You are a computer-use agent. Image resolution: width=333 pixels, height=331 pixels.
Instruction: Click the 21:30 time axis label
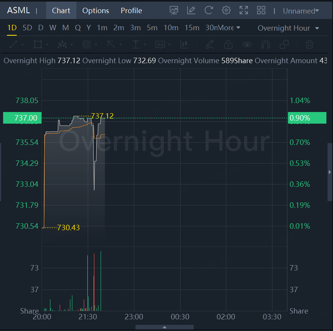(88, 317)
